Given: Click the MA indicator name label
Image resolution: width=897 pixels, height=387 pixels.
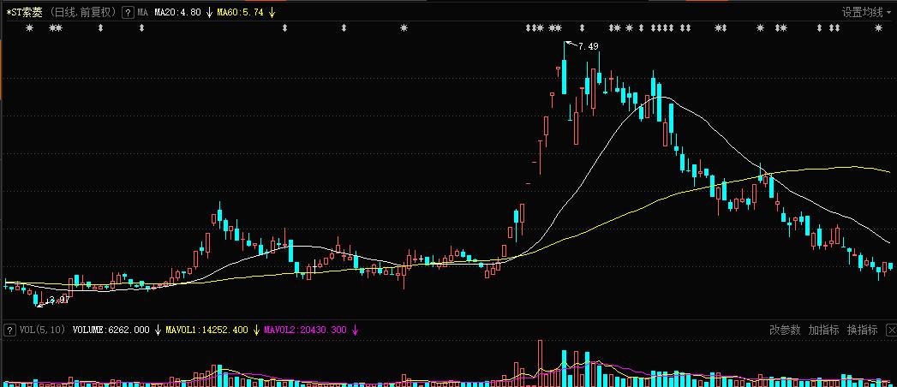Looking at the screenshot, I should 143,12.
